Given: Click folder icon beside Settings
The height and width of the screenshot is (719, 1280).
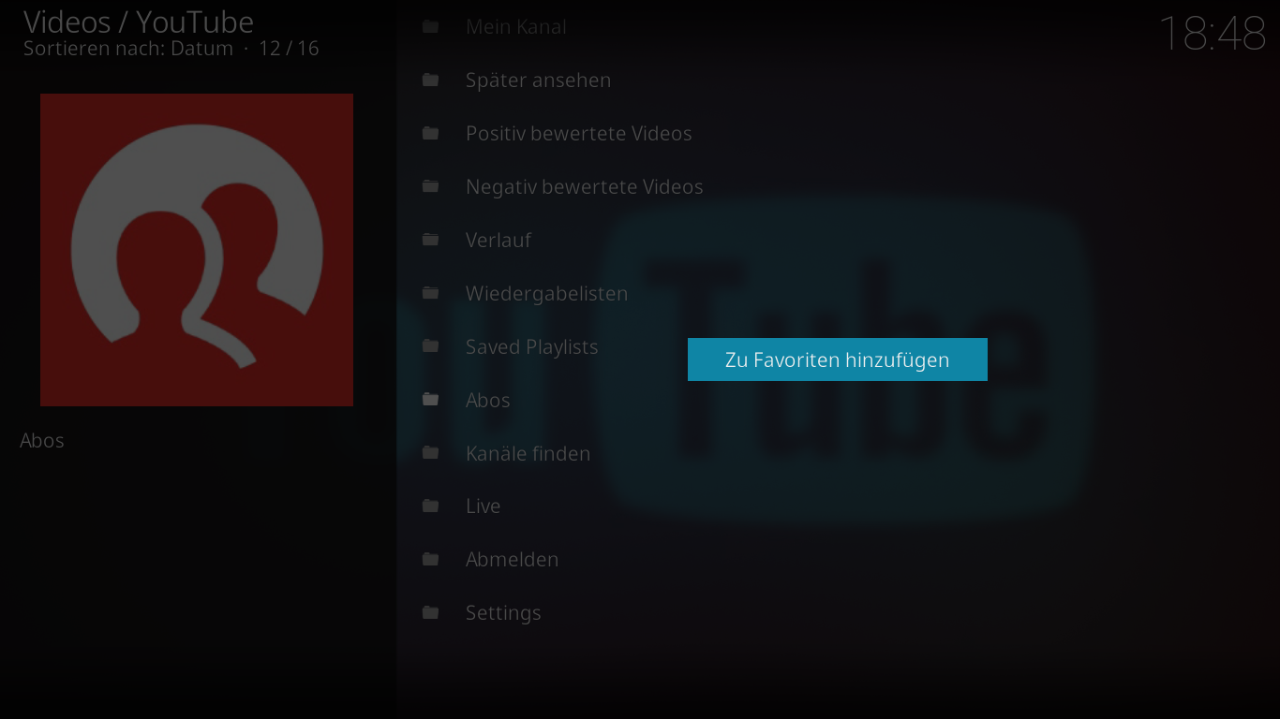Looking at the screenshot, I should pyautogui.click(x=431, y=612).
